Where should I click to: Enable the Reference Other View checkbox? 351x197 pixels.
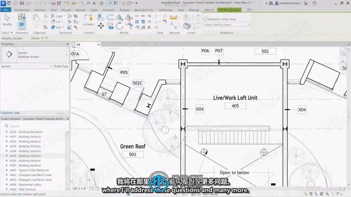point(205,19)
